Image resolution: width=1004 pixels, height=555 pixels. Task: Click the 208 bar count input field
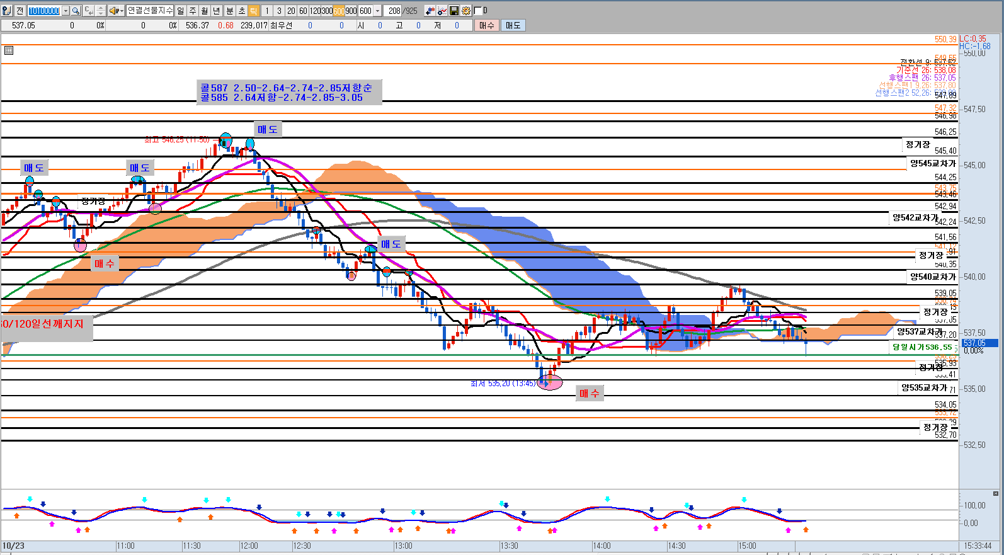394,11
